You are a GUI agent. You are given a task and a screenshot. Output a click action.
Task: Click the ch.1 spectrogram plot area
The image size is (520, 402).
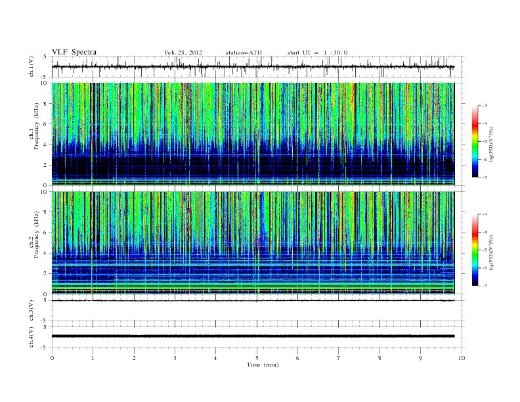(x=253, y=134)
